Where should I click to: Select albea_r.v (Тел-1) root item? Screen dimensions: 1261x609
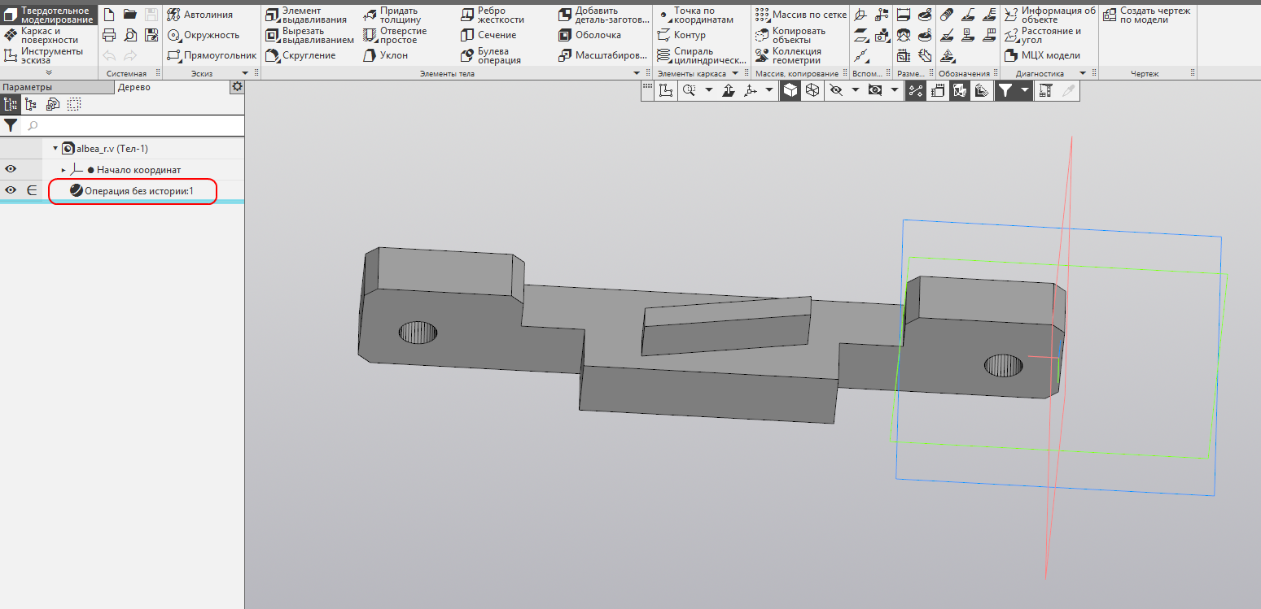click(104, 148)
